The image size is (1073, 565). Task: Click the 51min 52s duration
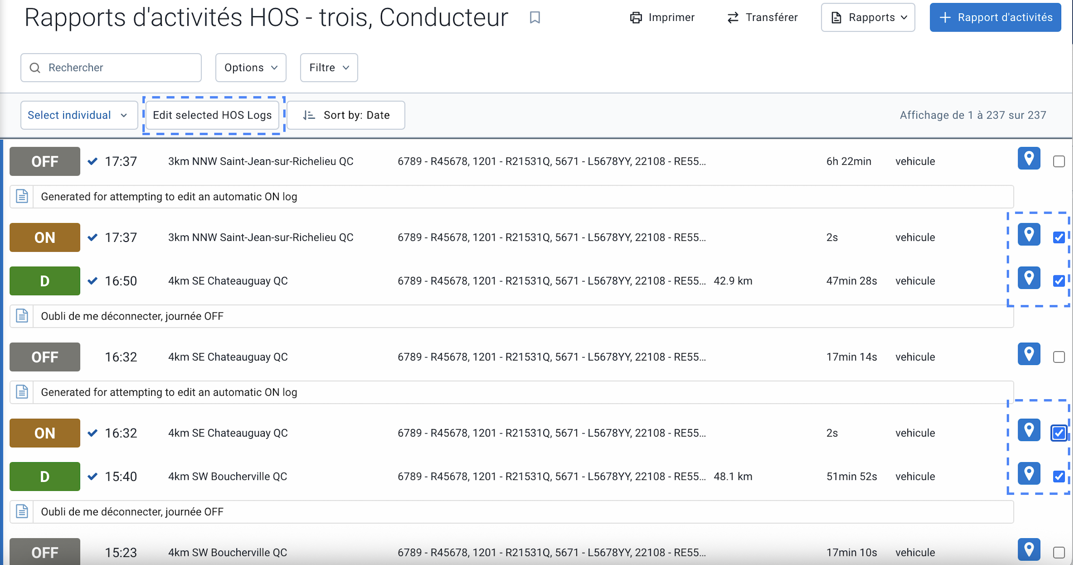pos(852,476)
